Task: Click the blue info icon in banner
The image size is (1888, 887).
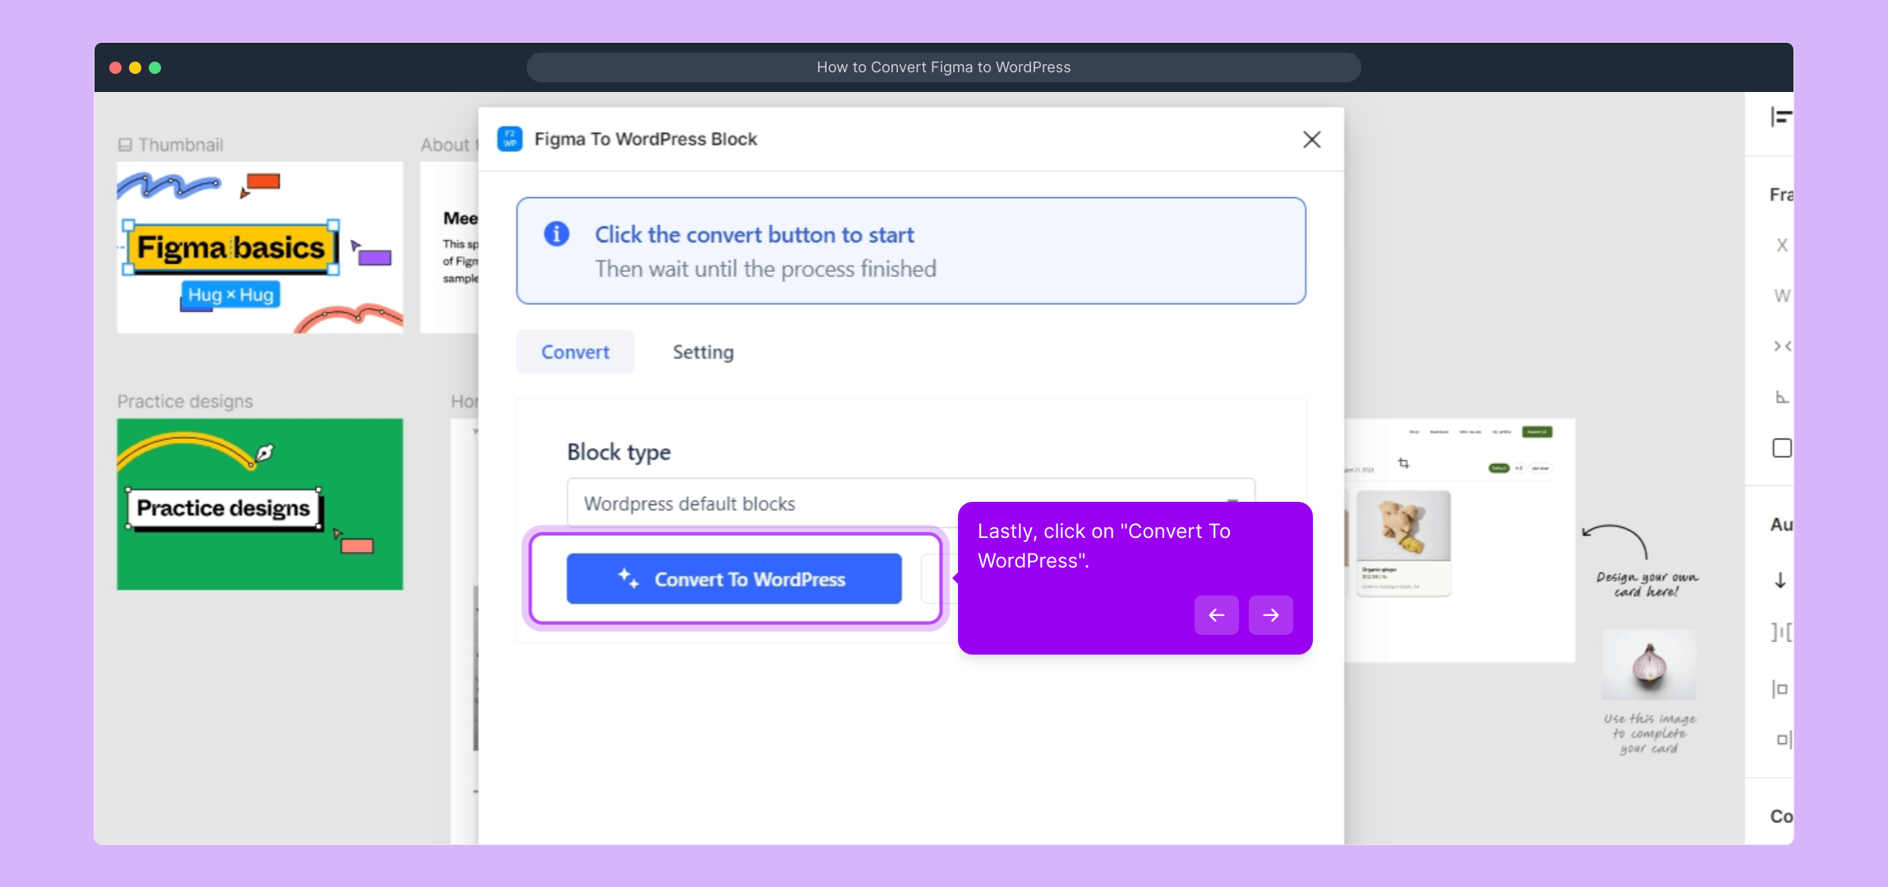Action: [556, 234]
